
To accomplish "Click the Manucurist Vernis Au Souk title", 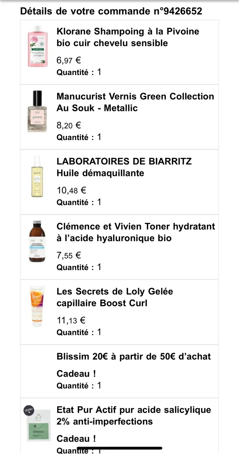I will coord(134,102).
